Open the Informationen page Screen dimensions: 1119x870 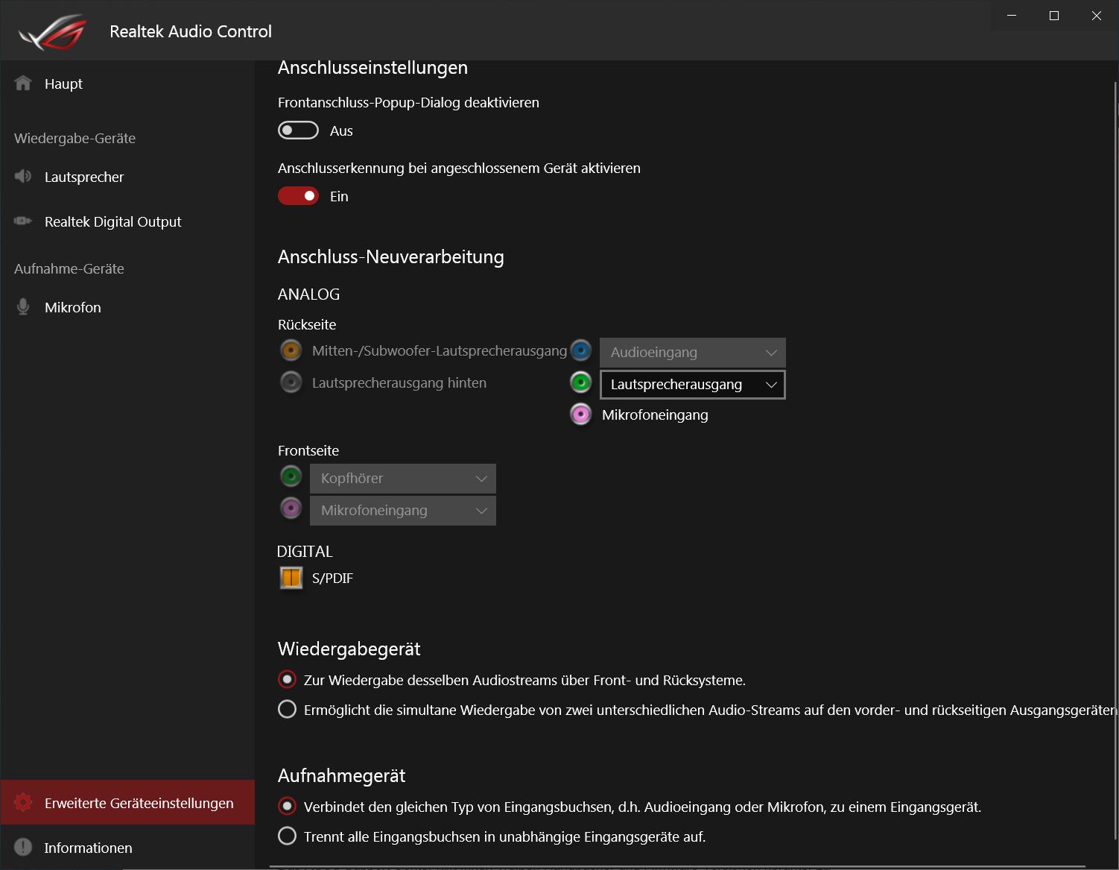click(88, 848)
